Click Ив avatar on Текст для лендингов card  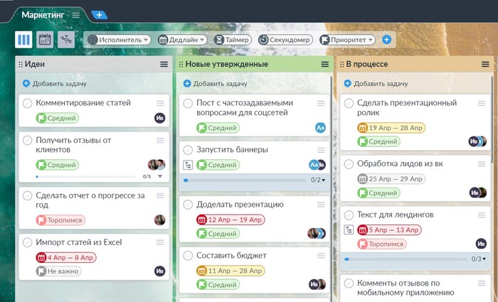coord(481,244)
